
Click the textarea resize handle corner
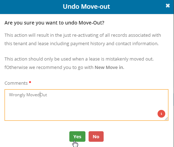166,119
